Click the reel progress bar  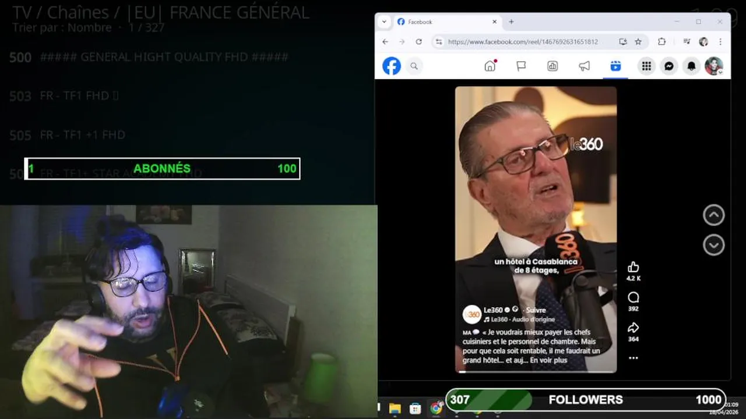pos(536,371)
